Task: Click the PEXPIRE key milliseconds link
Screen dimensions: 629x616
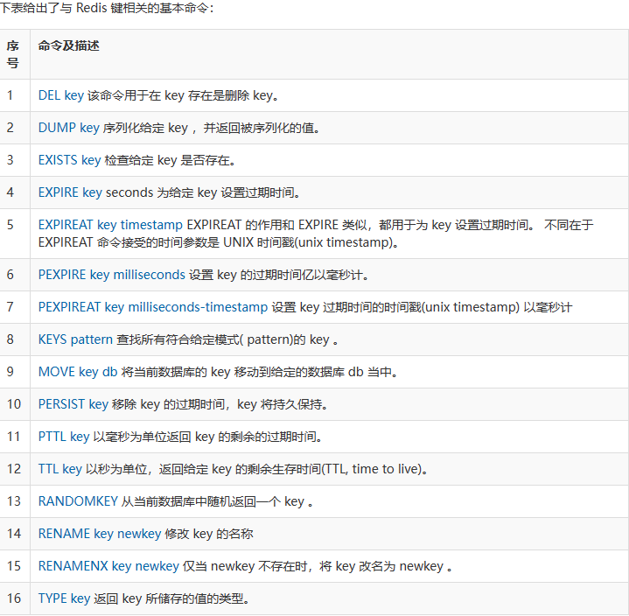Action: tap(111, 275)
